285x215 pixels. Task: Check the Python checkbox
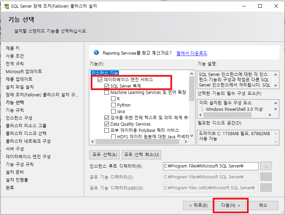pyautogui.click(x=113, y=105)
